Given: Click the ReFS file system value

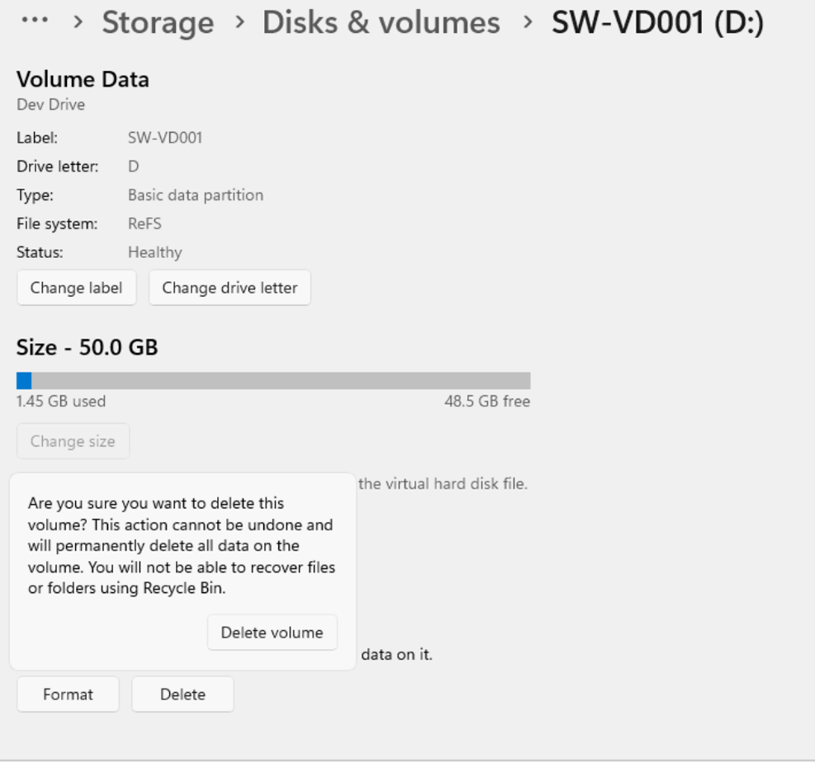Looking at the screenshot, I should 144,223.
